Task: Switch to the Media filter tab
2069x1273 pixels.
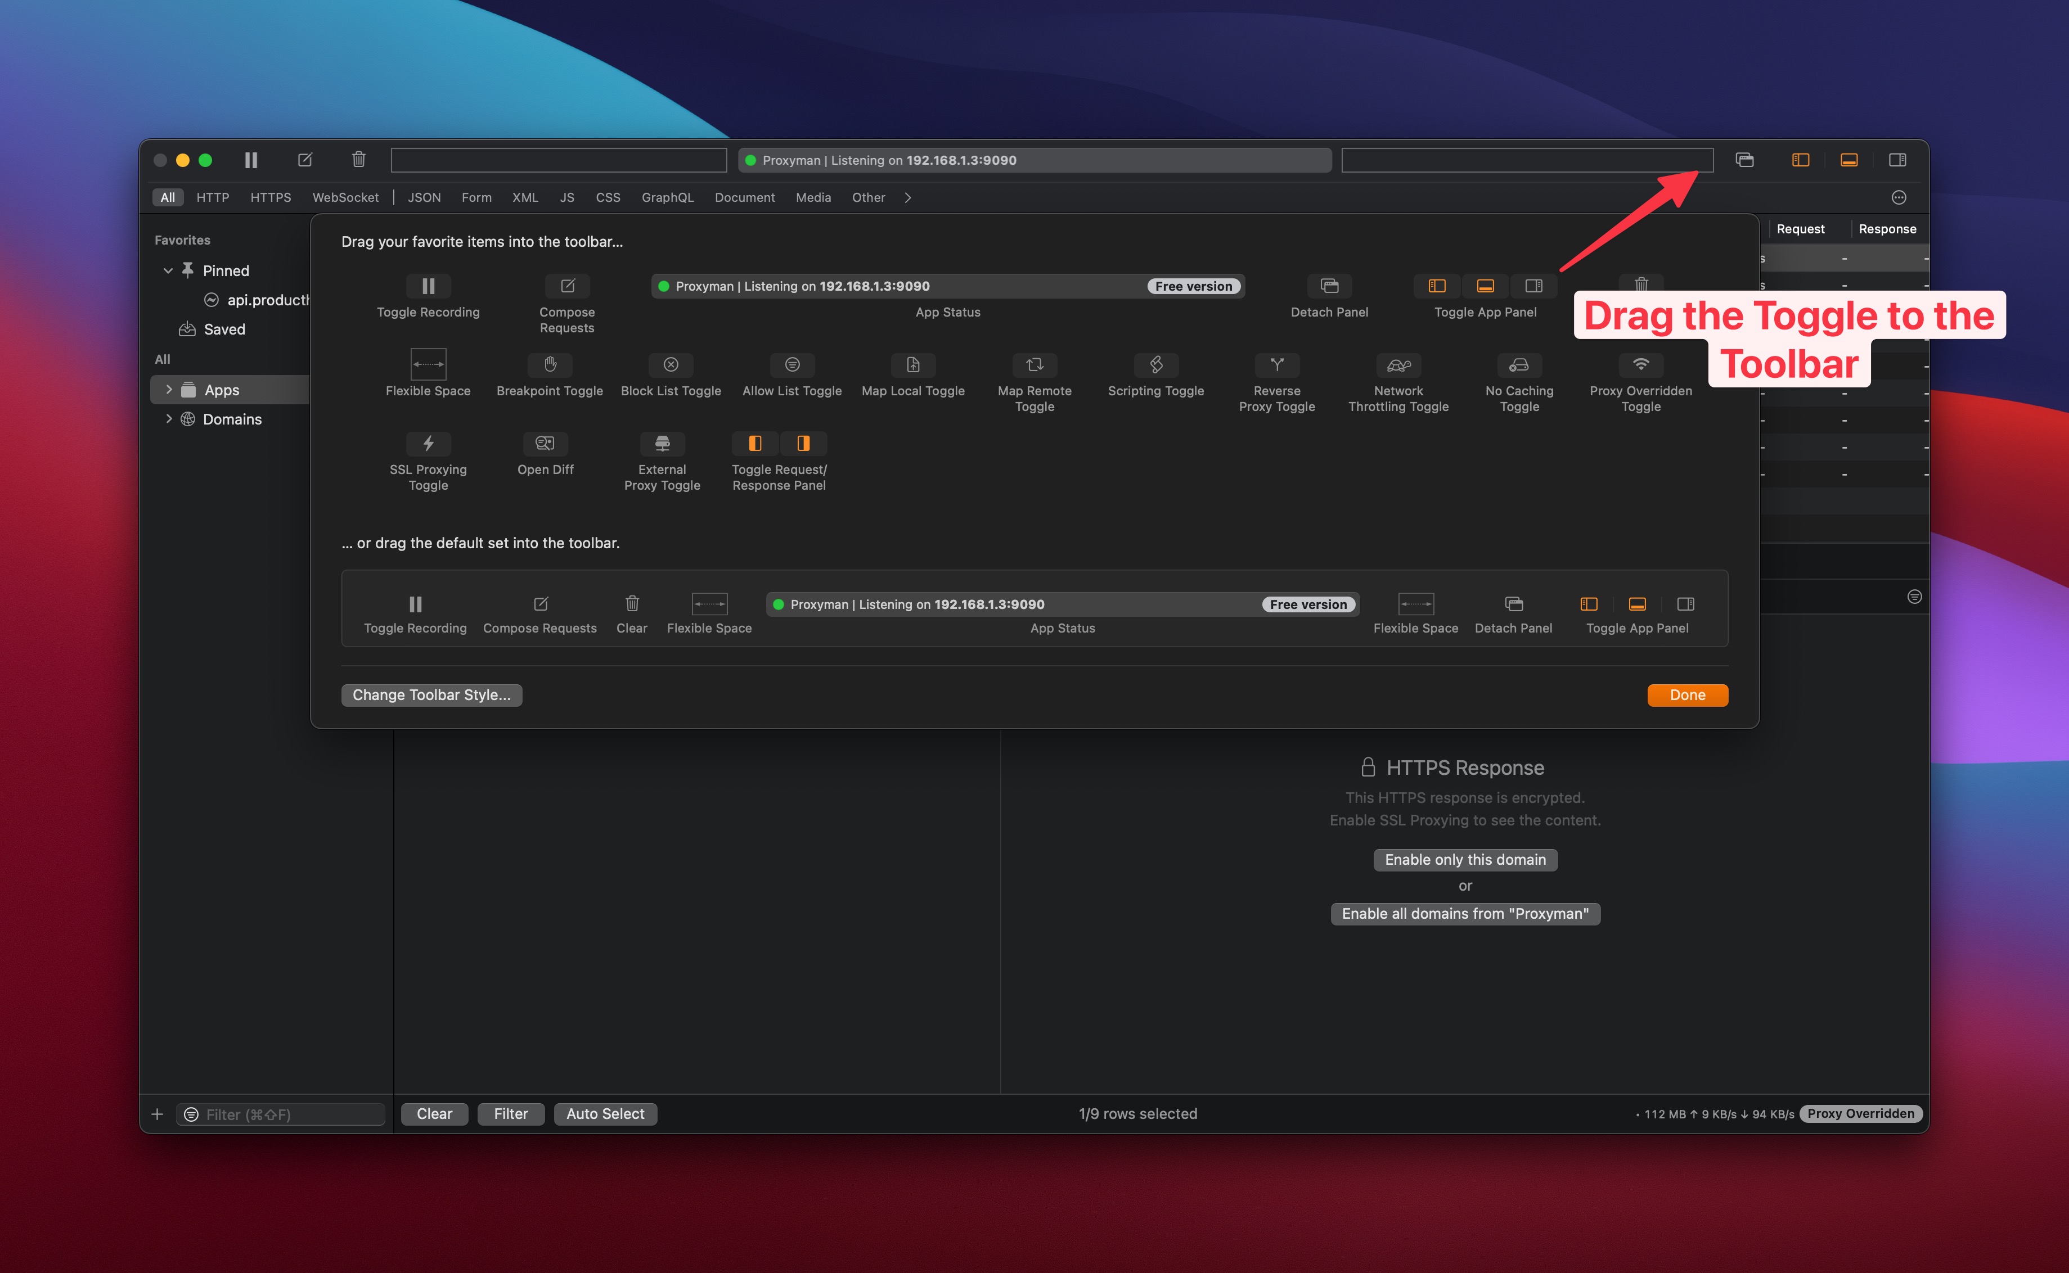Action: (x=813, y=197)
